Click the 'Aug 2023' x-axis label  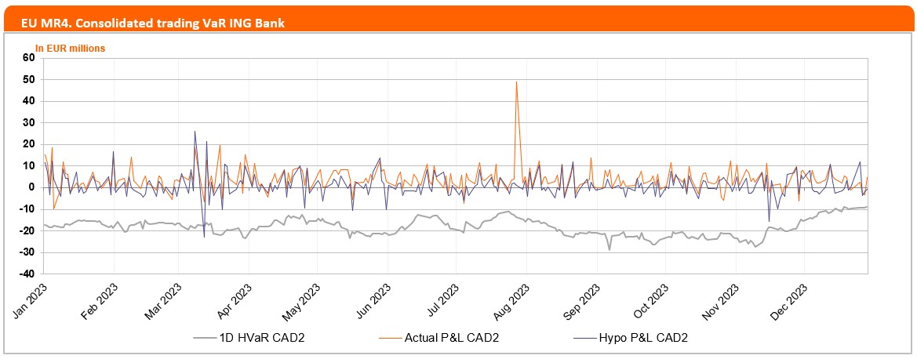pos(515,301)
